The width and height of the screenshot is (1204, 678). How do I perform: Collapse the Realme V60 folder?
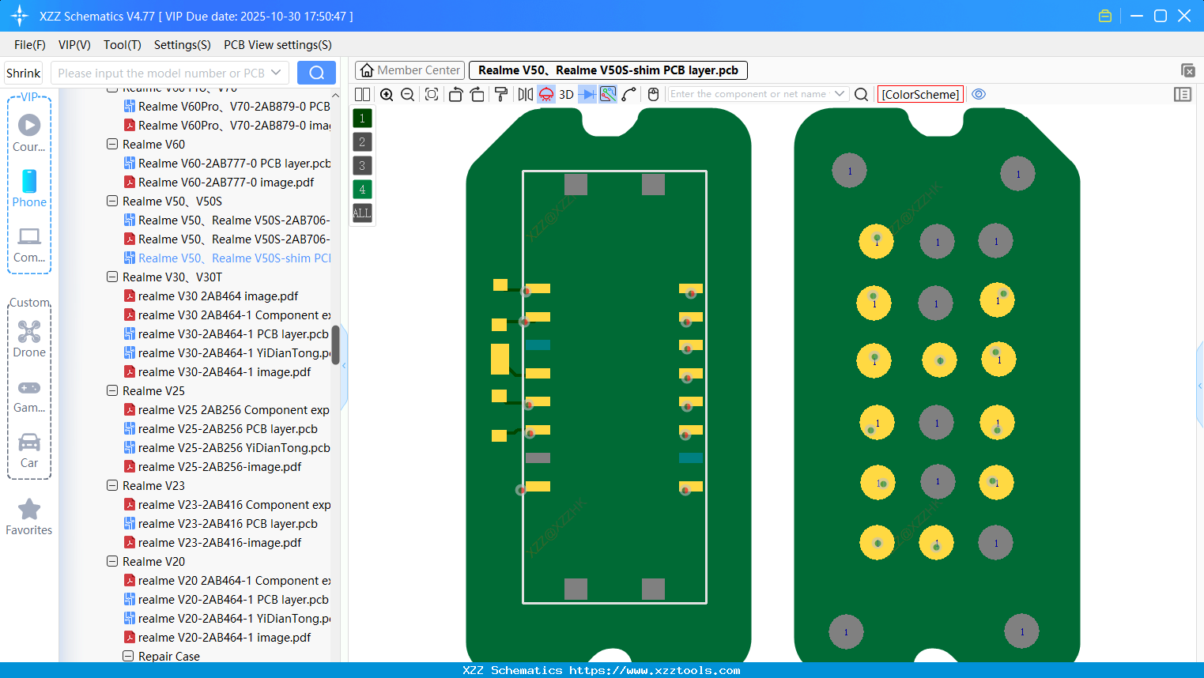click(112, 145)
